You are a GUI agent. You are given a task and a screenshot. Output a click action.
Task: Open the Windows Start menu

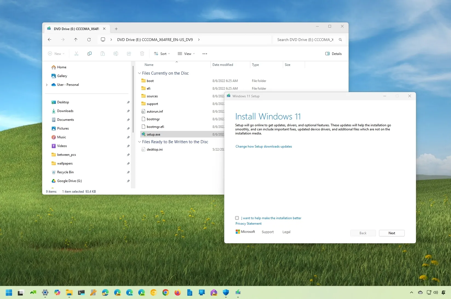point(9,292)
